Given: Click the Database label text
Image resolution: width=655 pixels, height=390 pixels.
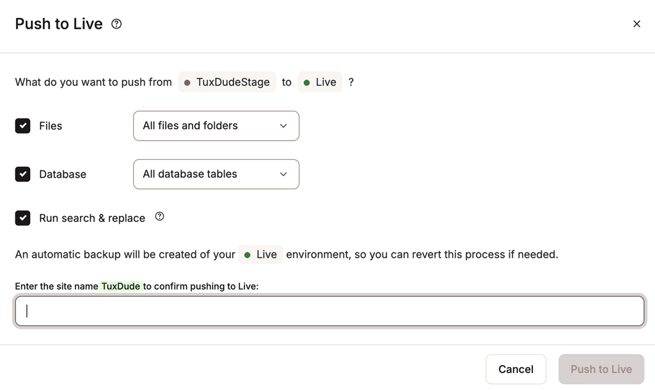Looking at the screenshot, I should pos(63,174).
